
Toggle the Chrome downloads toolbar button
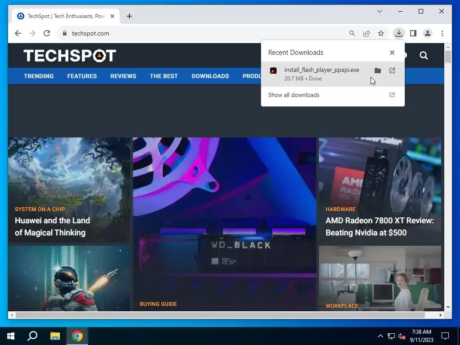[x=399, y=33]
